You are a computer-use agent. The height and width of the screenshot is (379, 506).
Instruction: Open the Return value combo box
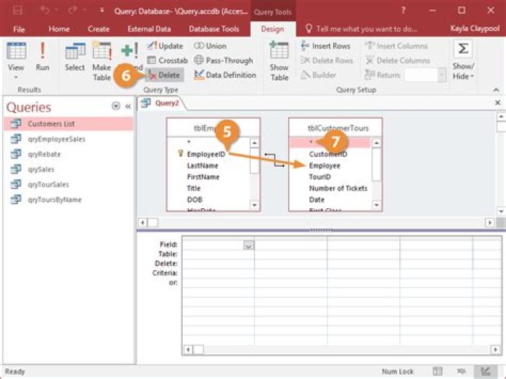coord(425,75)
